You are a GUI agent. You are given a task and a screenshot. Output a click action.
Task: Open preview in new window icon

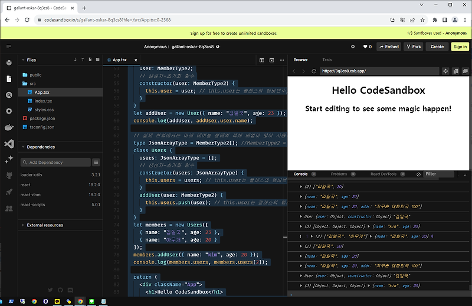pos(466,71)
